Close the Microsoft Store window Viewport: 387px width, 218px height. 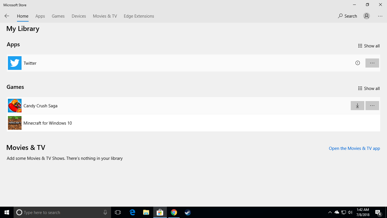click(x=380, y=5)
